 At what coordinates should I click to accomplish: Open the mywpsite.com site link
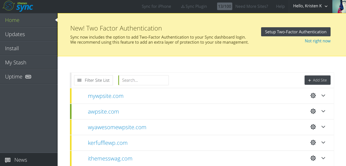point(106,96)
